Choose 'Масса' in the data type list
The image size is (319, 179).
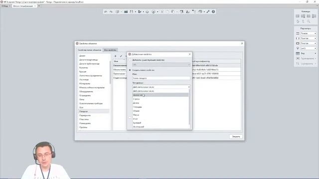[160, 115]
